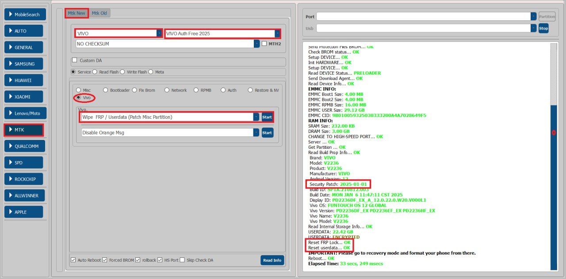Click the Display ID log line
The height and width of the screenshot is (279, 566).
368,200
